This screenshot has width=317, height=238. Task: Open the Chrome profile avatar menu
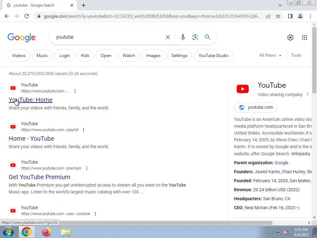coord(300,16)
